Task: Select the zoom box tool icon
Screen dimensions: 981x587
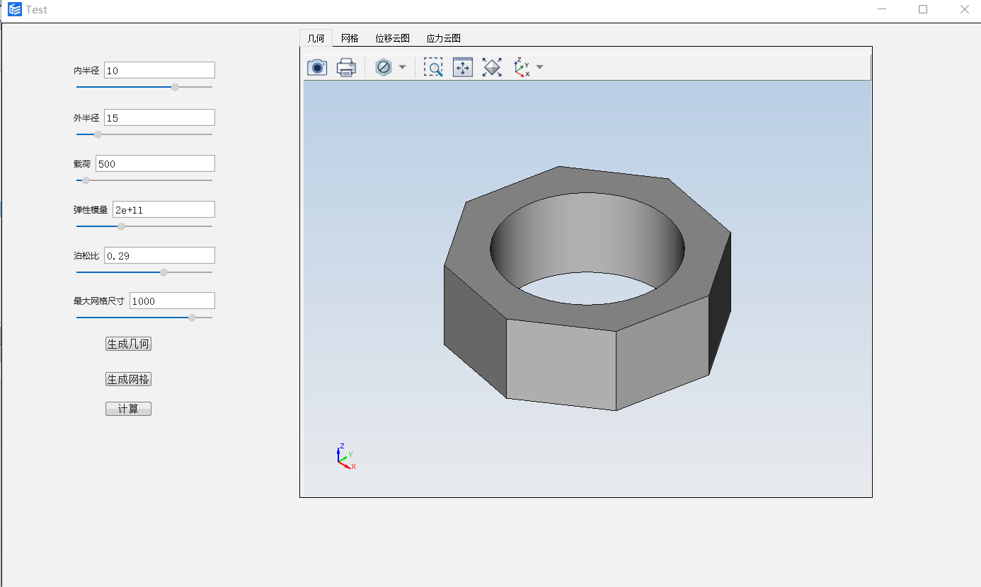Action: click(x=433, y=67)
